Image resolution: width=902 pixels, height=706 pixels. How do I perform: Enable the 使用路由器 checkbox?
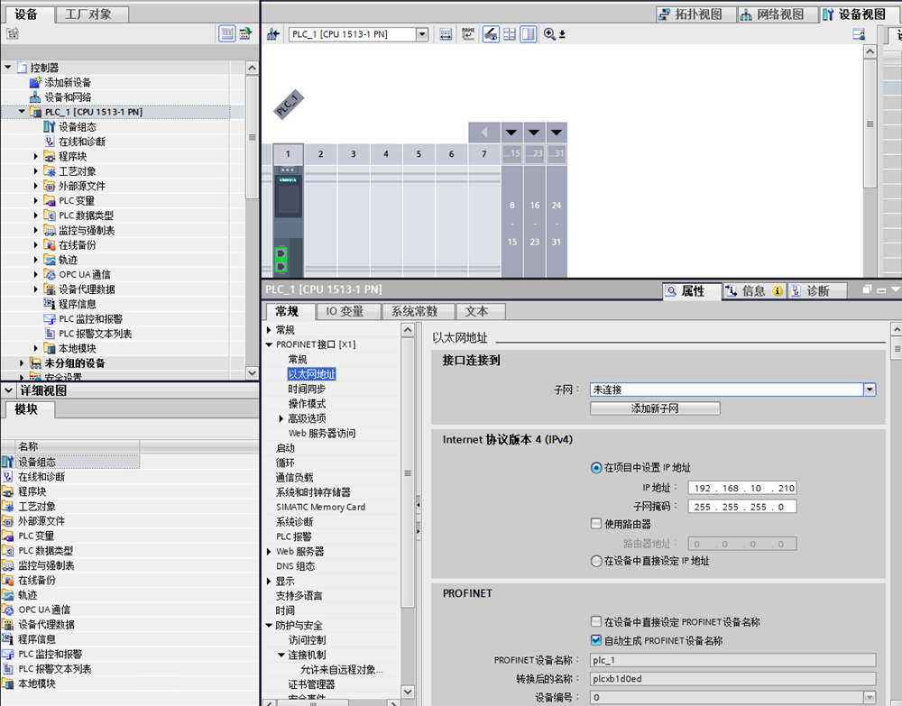[596, 524]
